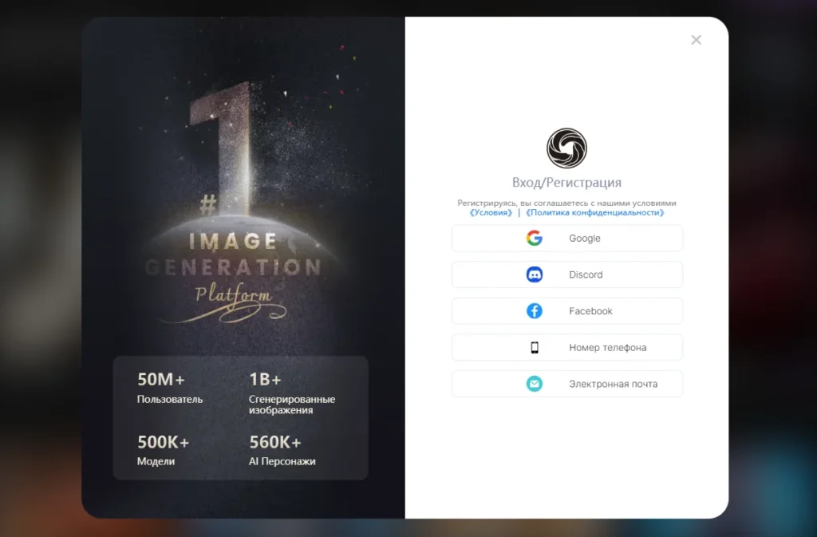
Task: Continue with the Discord button
Action: (x=567, y=274)
